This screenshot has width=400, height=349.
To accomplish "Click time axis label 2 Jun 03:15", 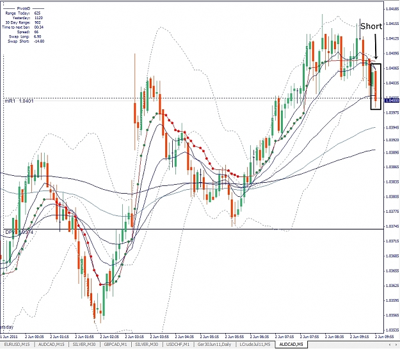I will (134, 336).
